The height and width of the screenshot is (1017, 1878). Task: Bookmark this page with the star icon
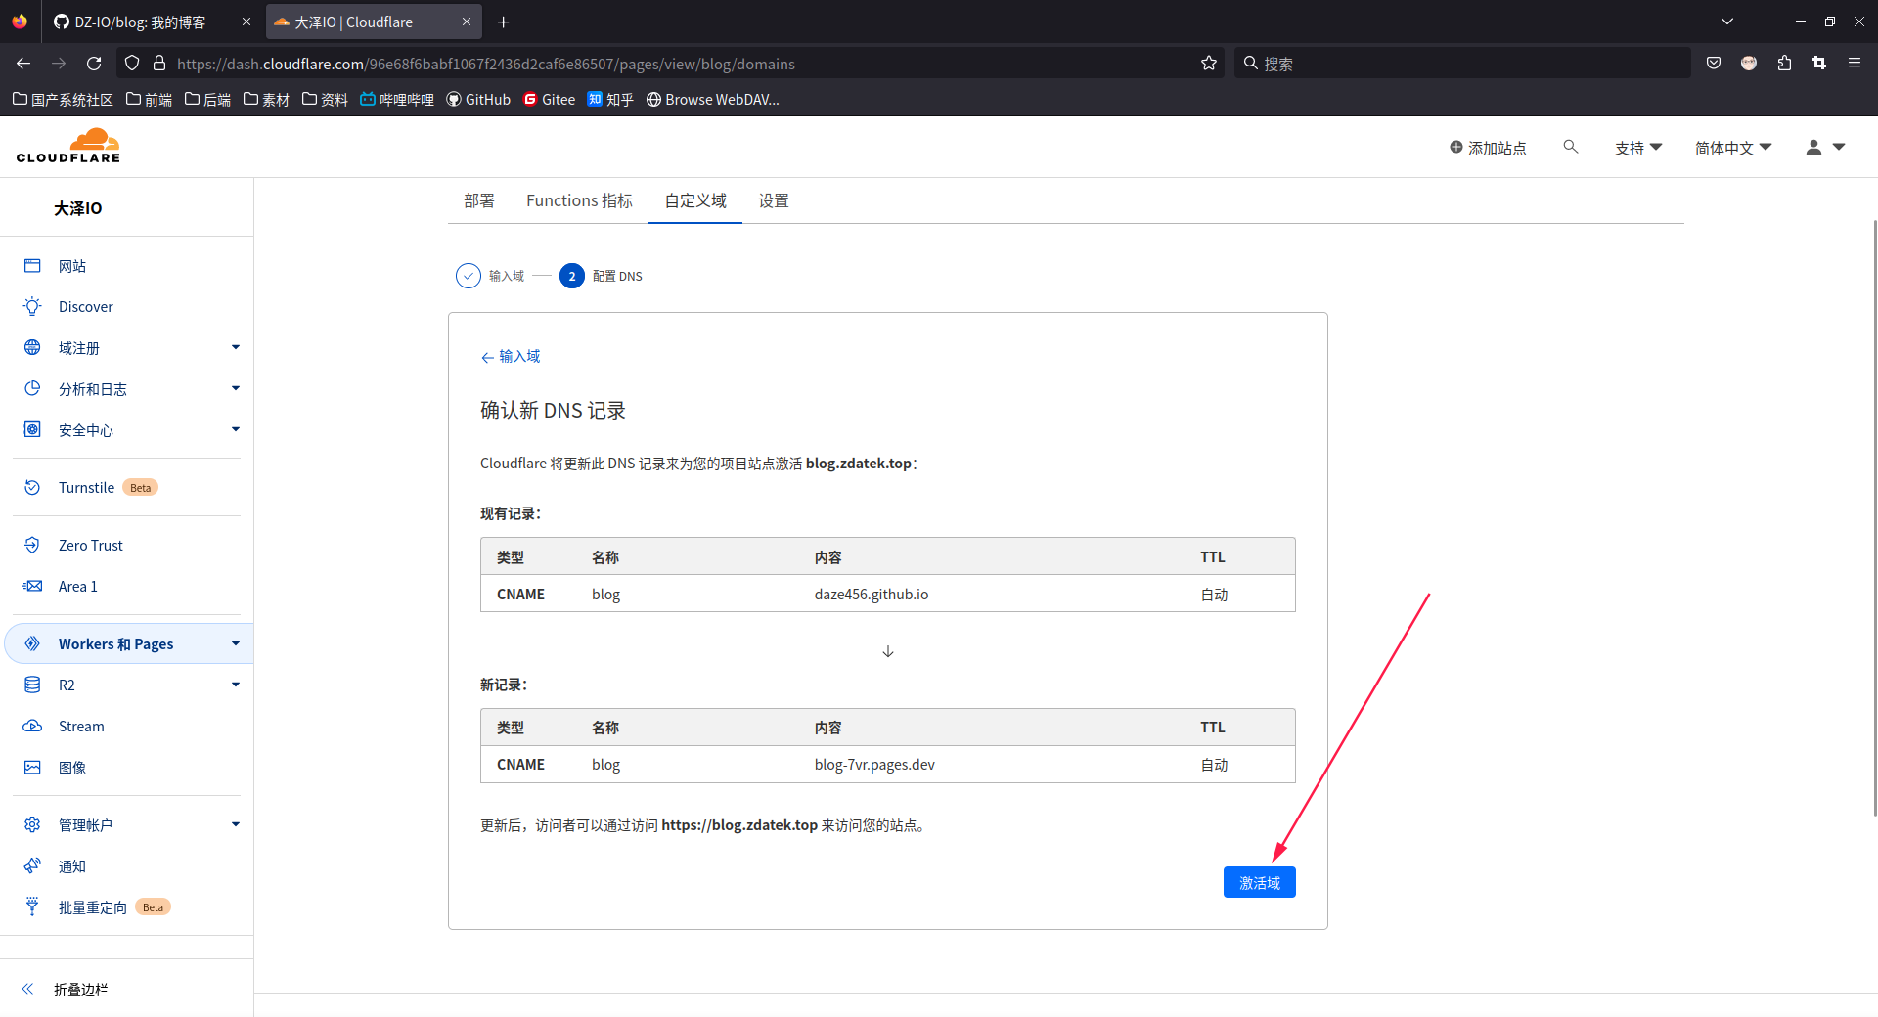pyautogui.click(x=1209, y=64)
